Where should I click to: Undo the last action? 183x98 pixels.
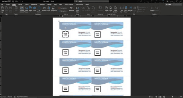pyautogui.click(x=16, y=1)
